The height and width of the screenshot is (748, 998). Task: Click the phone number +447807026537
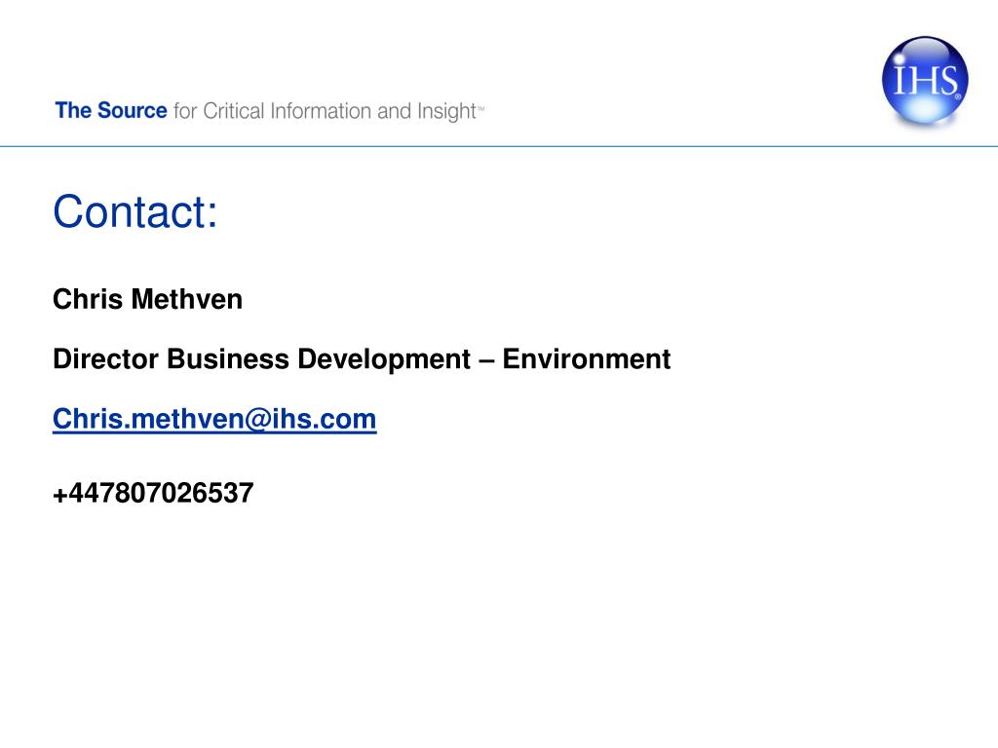(153, 493)
